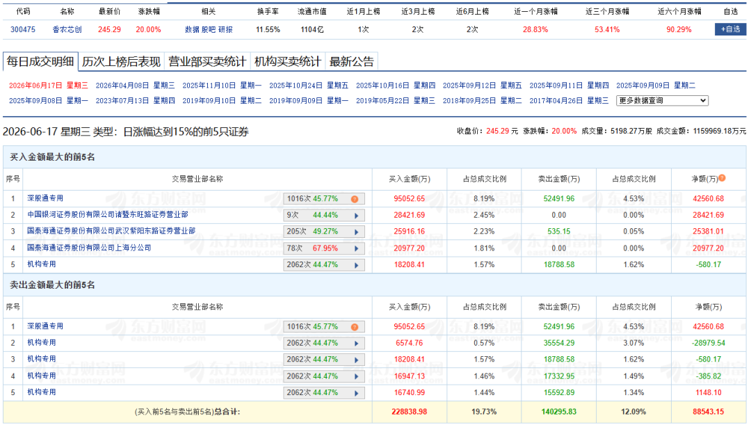
Task: Open the 更多数据查询 dropdown
Action: (x=662, y=101)
